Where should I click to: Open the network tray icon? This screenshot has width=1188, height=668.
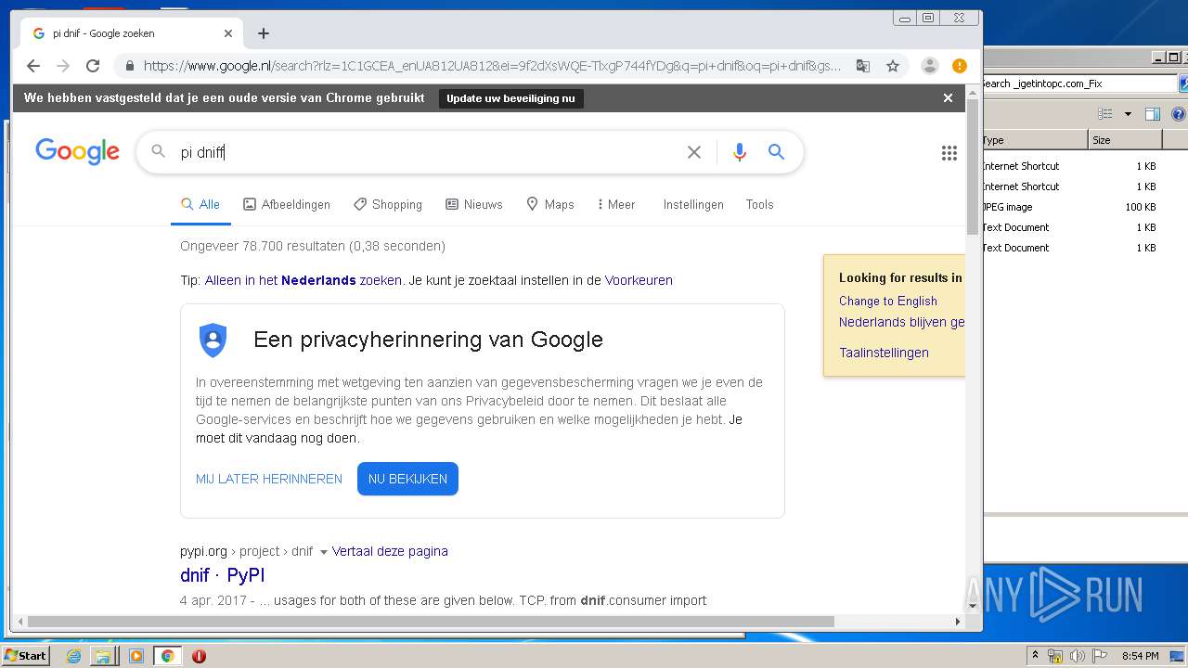coord(1055,656)
